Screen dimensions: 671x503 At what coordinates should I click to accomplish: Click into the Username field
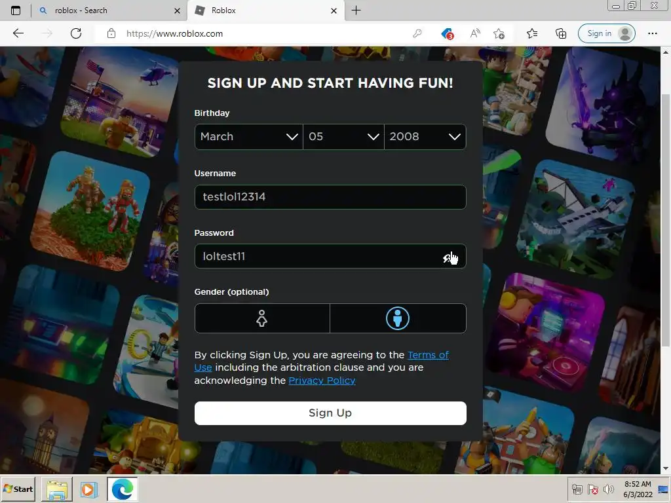pyautogui.click(x=330, y=196)
